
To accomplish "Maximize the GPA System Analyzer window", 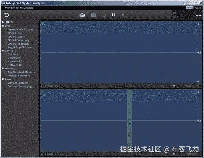I will coord(196,3).
